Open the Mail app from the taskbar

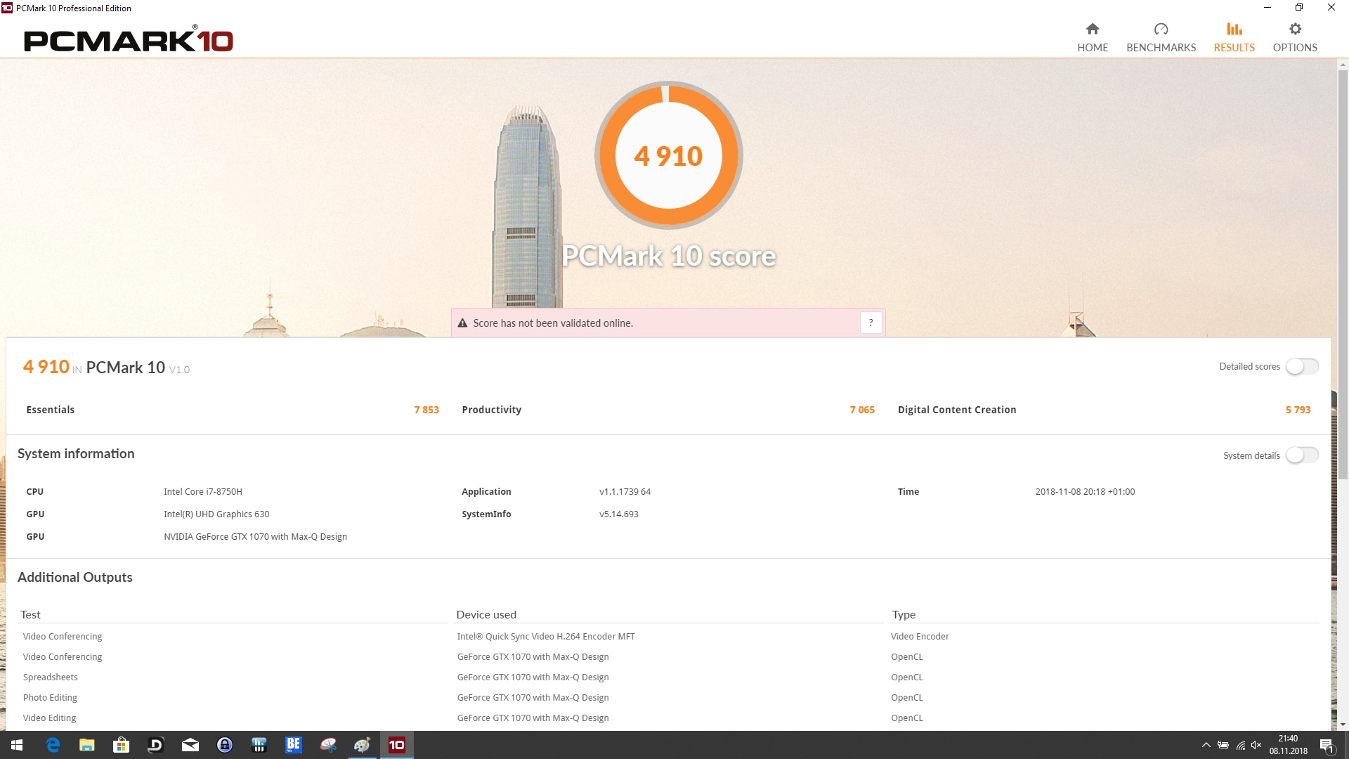coord(190,745)
